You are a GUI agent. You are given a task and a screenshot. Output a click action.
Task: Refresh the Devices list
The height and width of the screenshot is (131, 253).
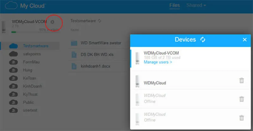(203, 40)
